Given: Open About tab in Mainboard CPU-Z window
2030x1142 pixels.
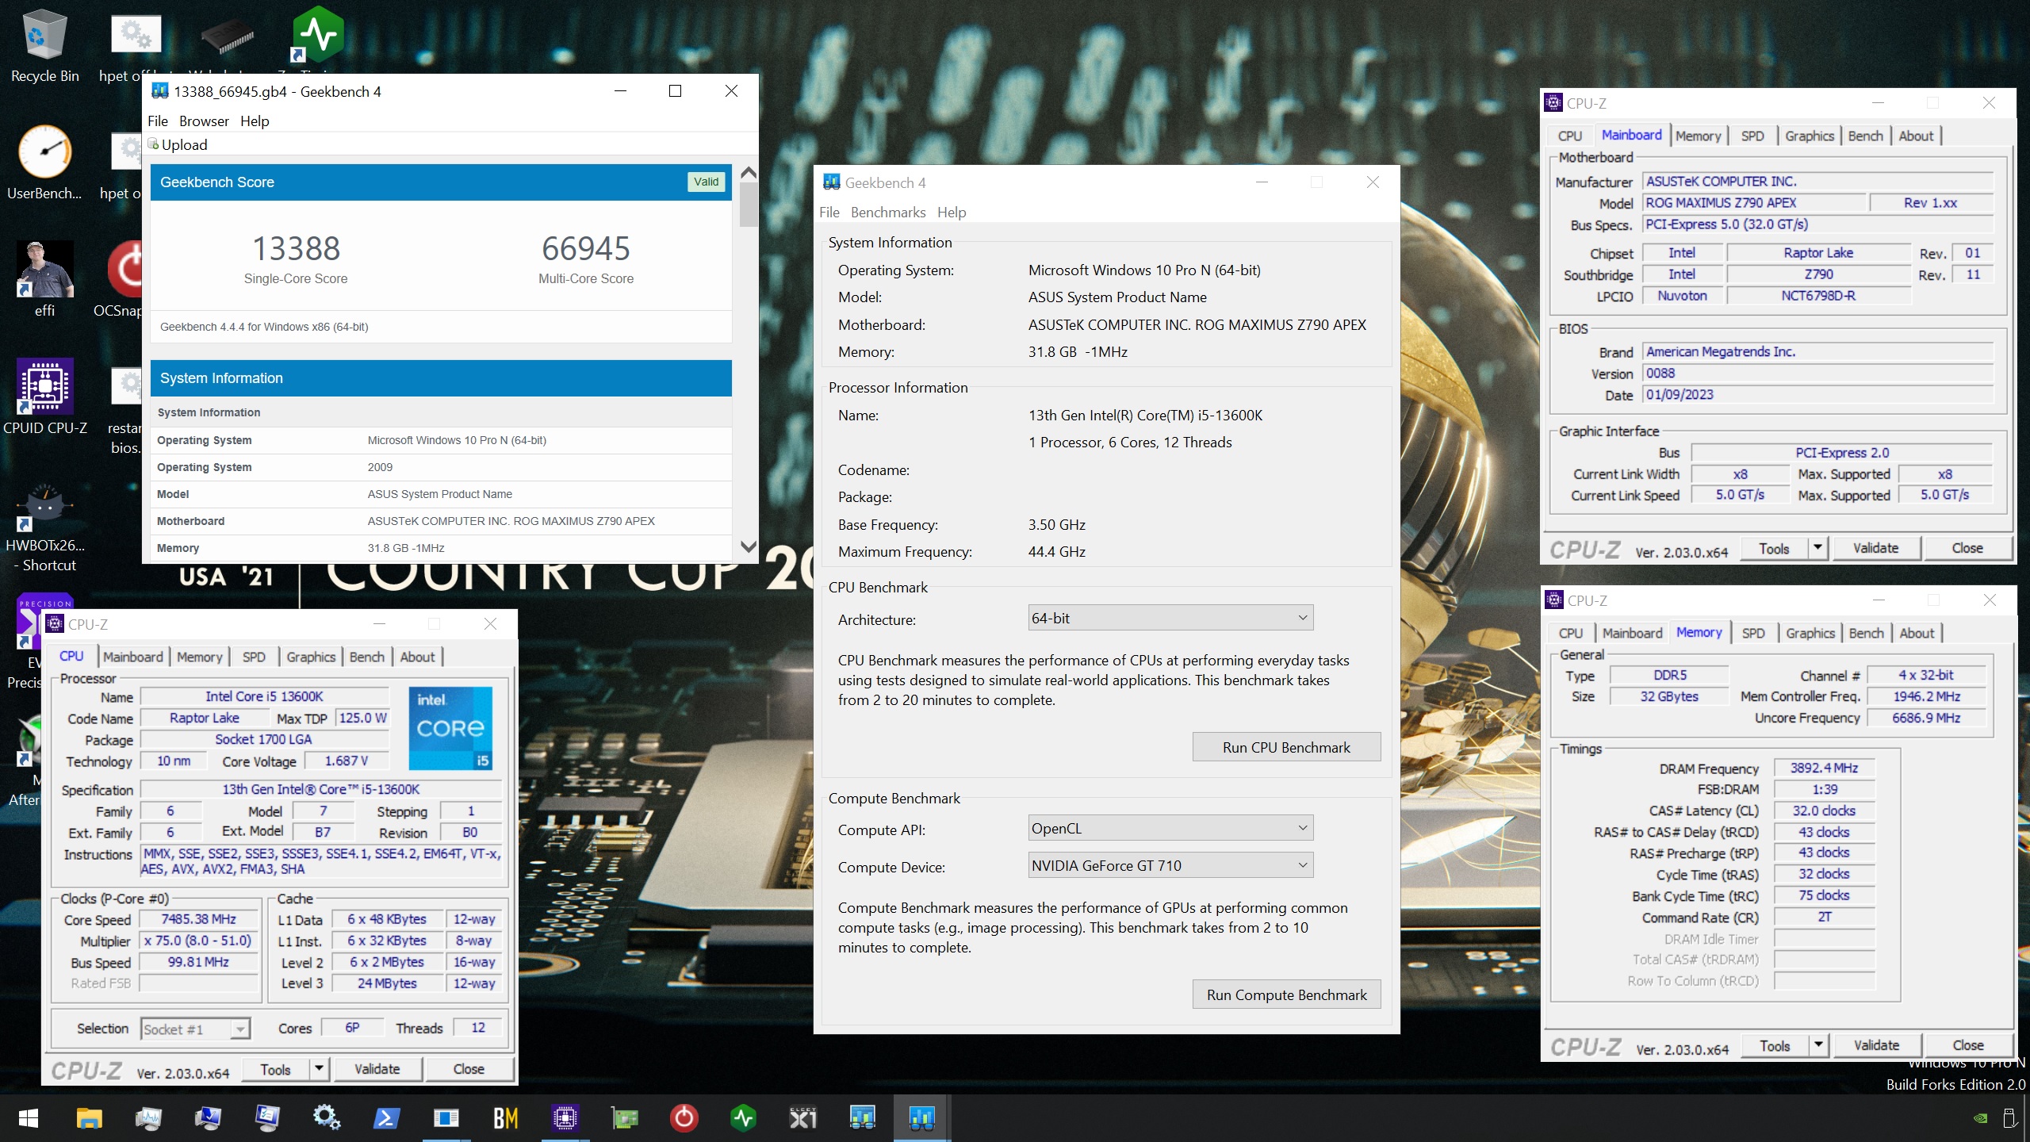Looking at the screenshot, I should 1916,136.
